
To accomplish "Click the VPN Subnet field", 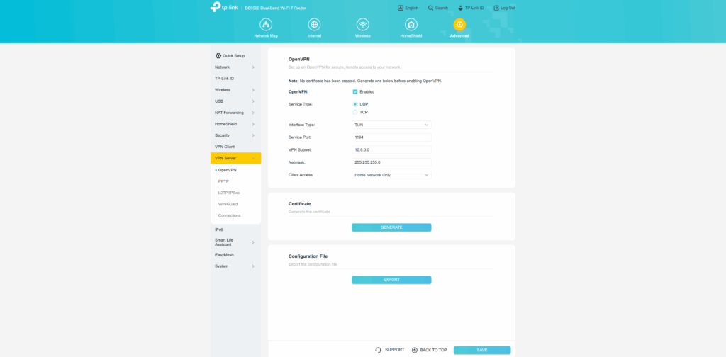I will point(391,150).
